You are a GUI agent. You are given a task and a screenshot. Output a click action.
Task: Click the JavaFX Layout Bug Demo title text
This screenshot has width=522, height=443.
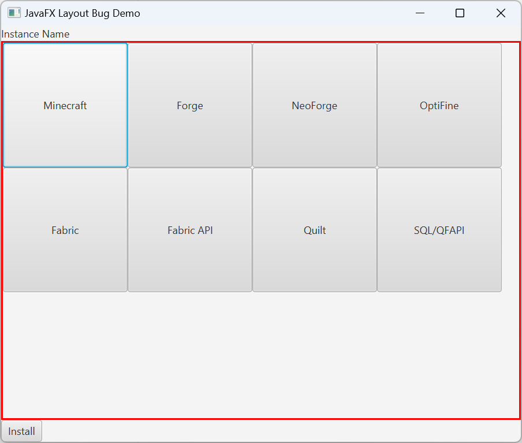pos(82,13)
